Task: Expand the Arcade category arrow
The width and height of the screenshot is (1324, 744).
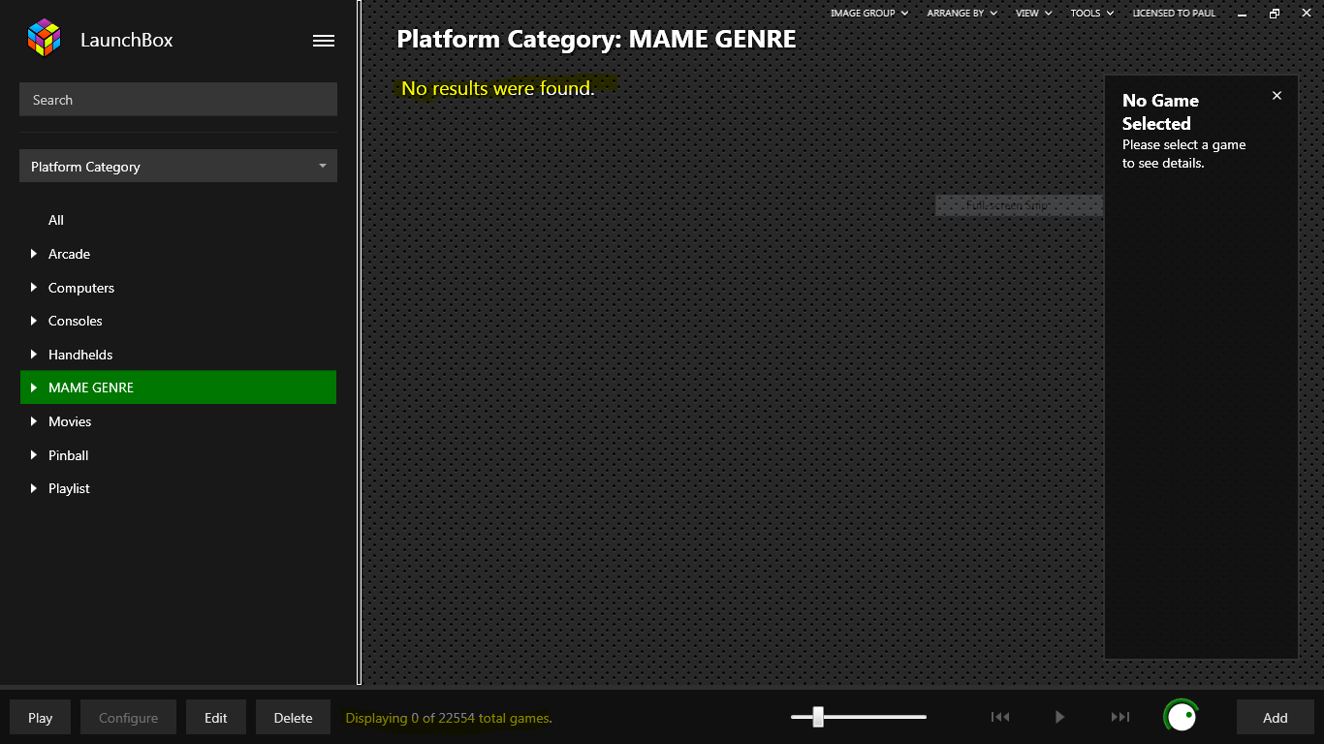Action: [x=34, y=254]
